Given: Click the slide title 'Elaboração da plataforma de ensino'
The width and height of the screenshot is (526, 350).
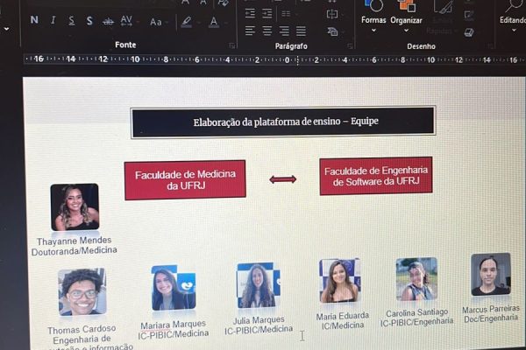Looking at the screenshot, I should pos(283,122).
